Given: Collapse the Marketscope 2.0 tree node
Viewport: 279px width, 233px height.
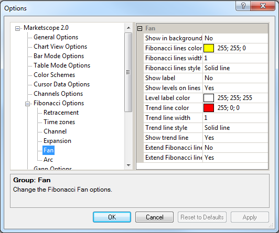Looking at the screenshot, I should coord(17,28).
